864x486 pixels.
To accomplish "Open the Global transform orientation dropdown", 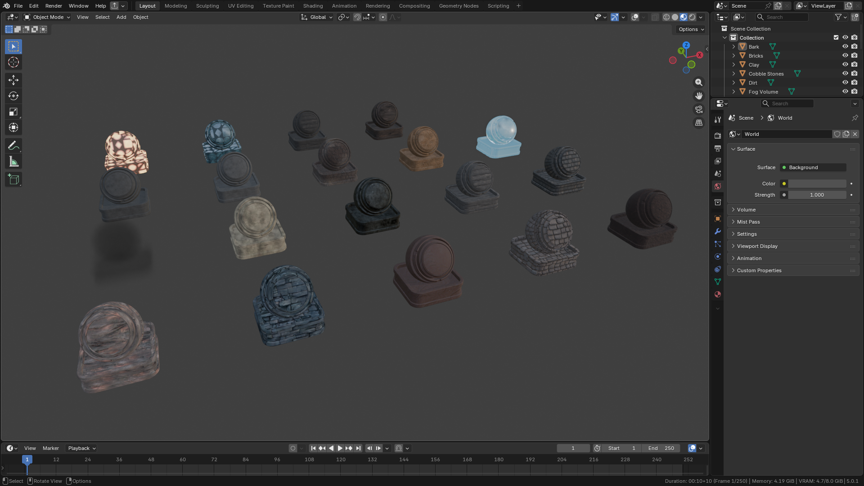I will 317,17.
